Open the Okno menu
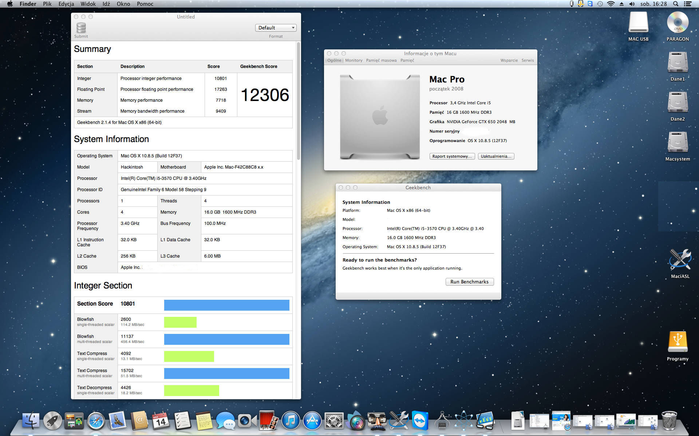The image size is (699, 436). 123,4
